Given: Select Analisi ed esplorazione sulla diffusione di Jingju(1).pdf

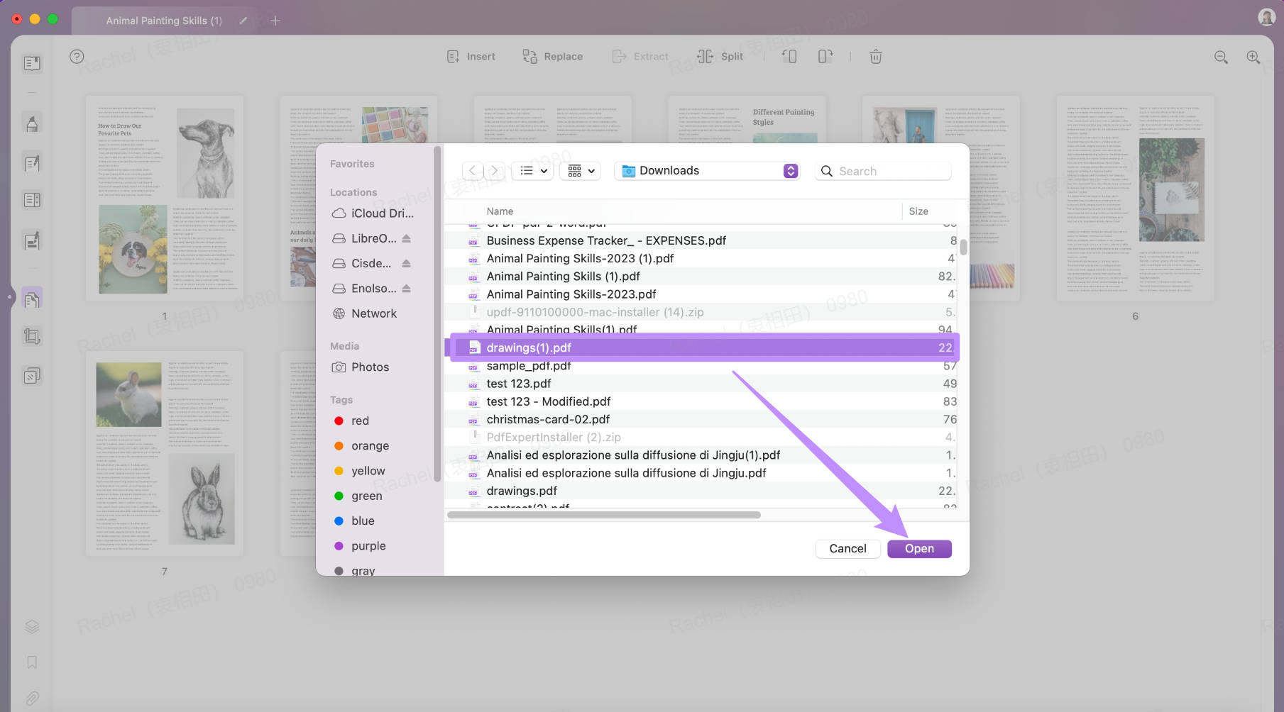Looking at the screenshot, I should (703, 455).
